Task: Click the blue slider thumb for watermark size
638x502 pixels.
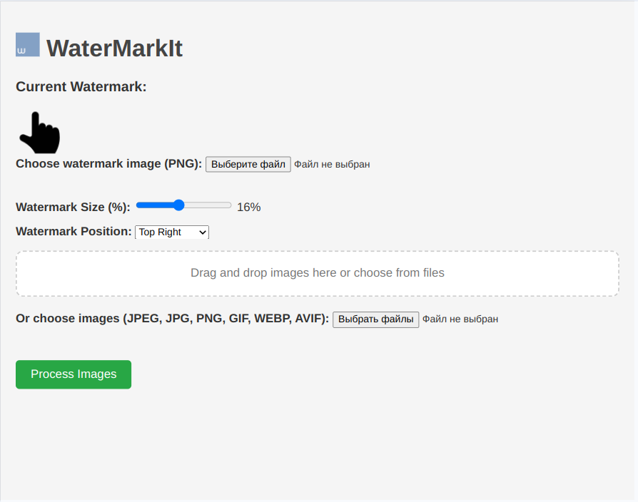Action: pyautogui.click(x=180, y=205)
